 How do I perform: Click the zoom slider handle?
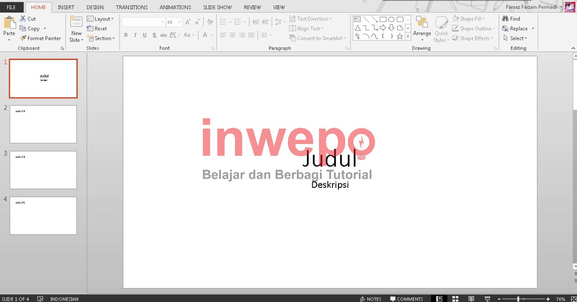(x=518, y=299)
